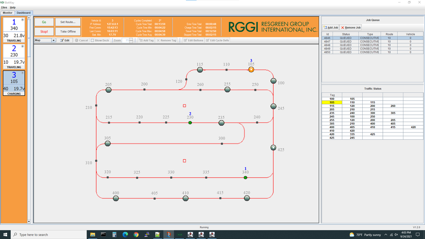The width and height of the screenshot is (425, 239).
Task: Click the Status column header in Job Queue
Action: pyautogui.click(x=346, y=34)
